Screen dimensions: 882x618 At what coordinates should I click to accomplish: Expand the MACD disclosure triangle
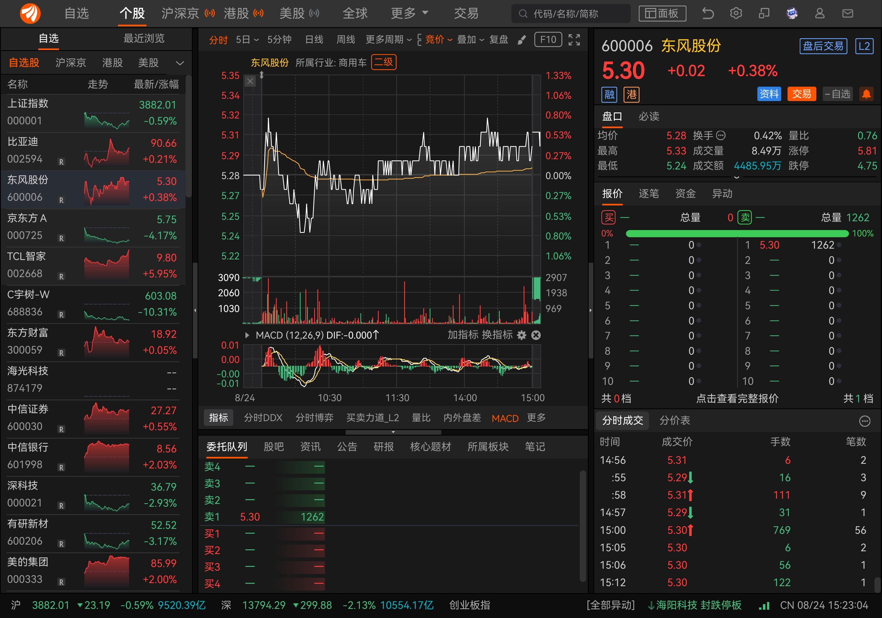pos(247,335)
